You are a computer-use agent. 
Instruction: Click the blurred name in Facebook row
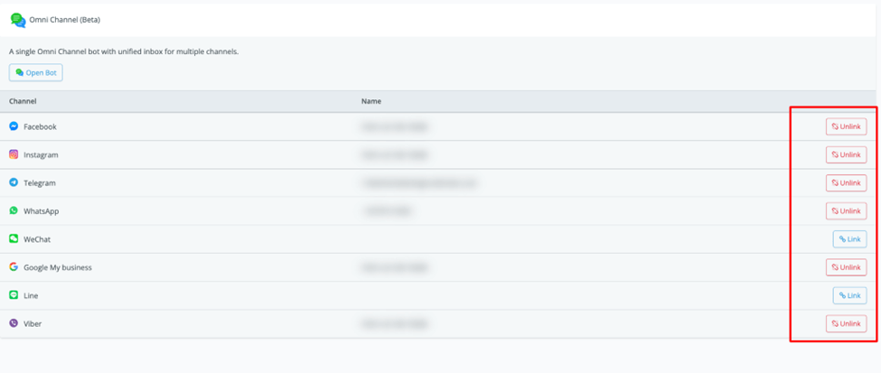click(395, 127)
